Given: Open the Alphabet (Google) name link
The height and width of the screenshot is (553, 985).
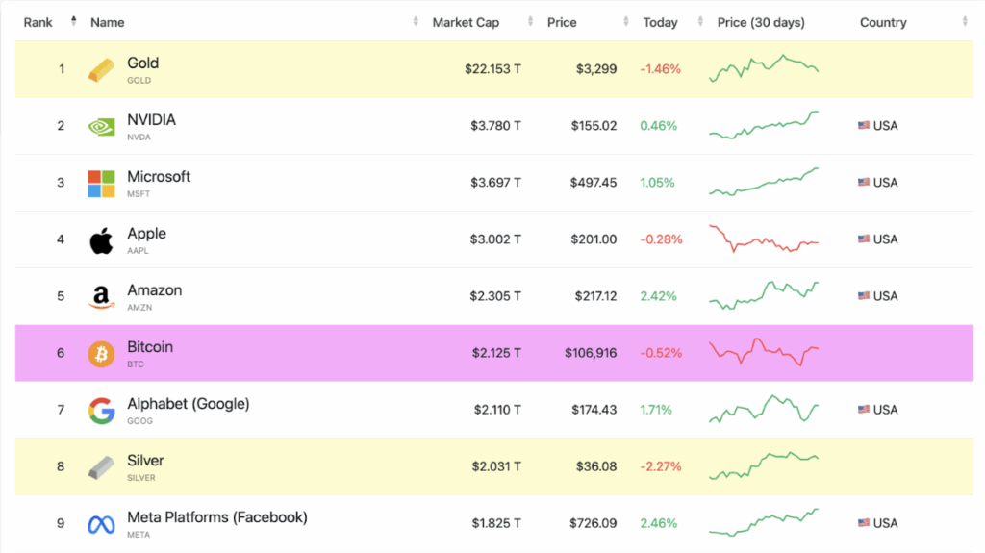Looking at the screenshot, I should [x=188, y=404].
